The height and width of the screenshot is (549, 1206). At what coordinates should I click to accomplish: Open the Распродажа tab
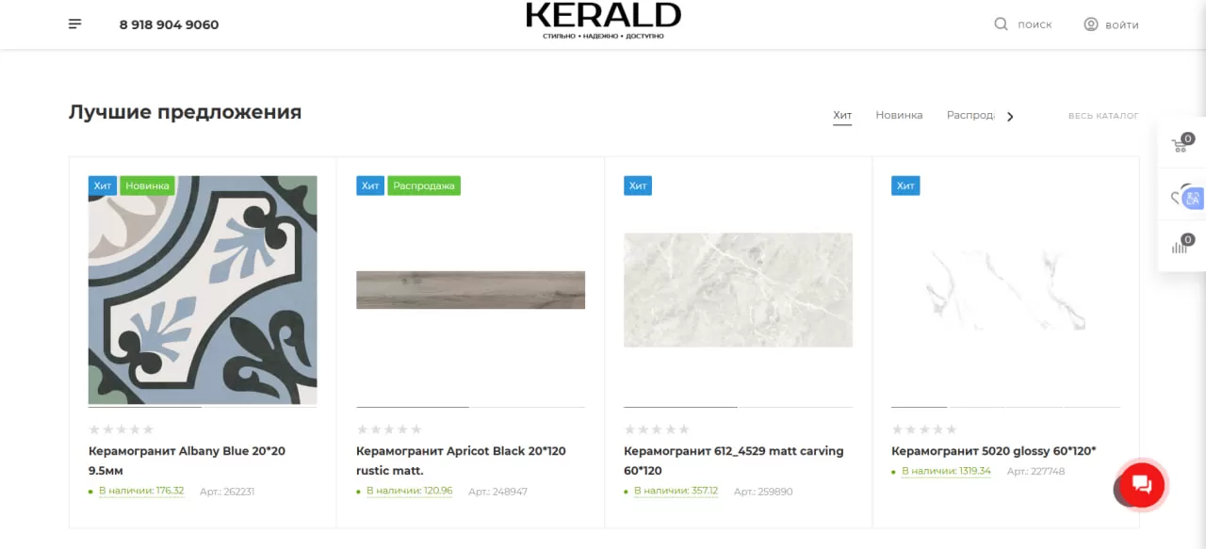[970, 115]
